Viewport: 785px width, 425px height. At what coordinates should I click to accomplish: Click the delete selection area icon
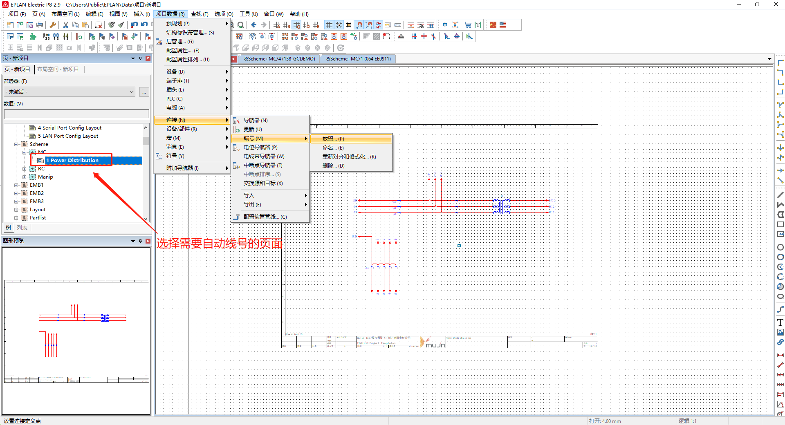pos(99,25)
